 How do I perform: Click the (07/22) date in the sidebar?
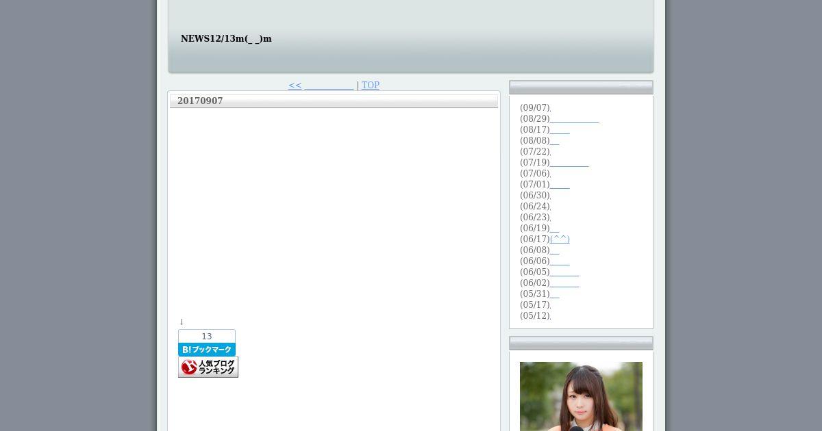[x=535, y=152]
